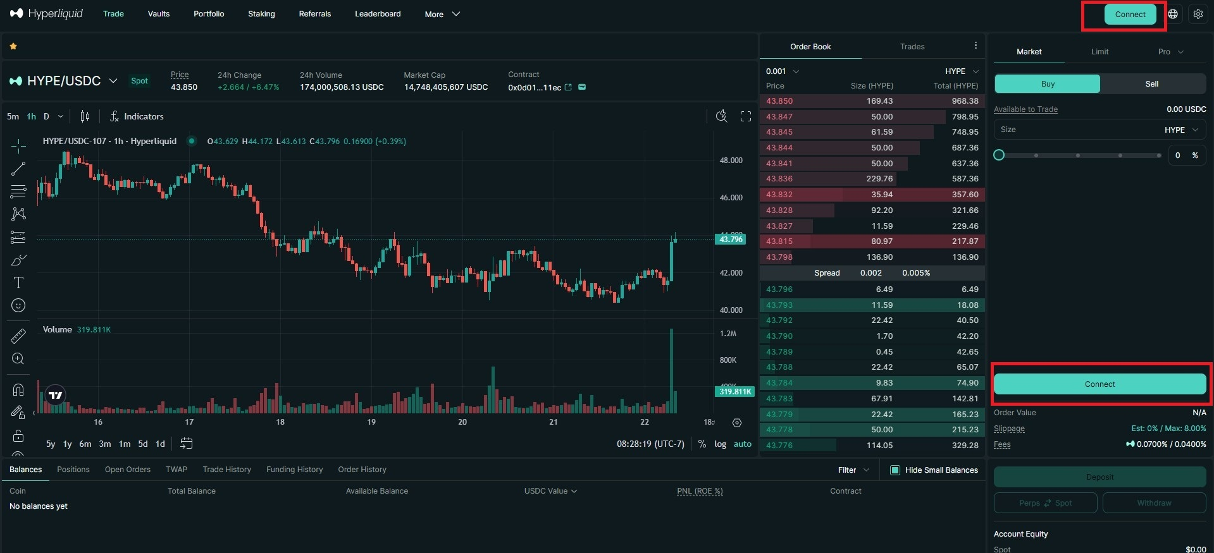
Task: Open chart quick search icon
Action: [721, 116]
